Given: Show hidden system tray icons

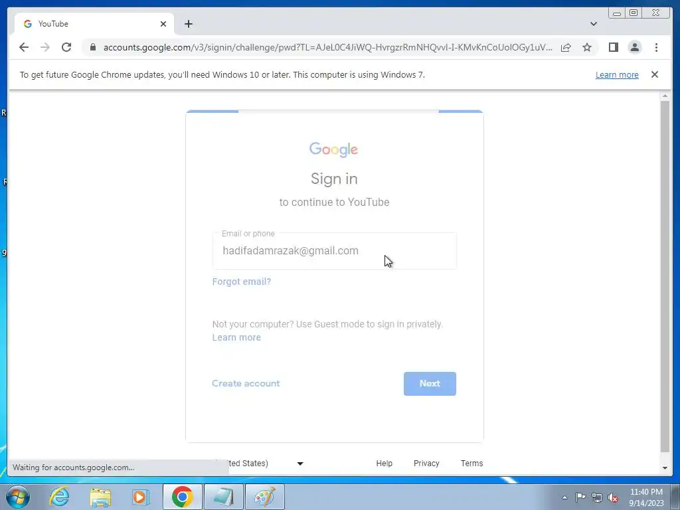Looking at the screenshot, I should [564, 497].
